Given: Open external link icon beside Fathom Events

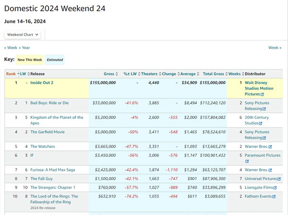Looking at the screenshot, I should point(274,196).
